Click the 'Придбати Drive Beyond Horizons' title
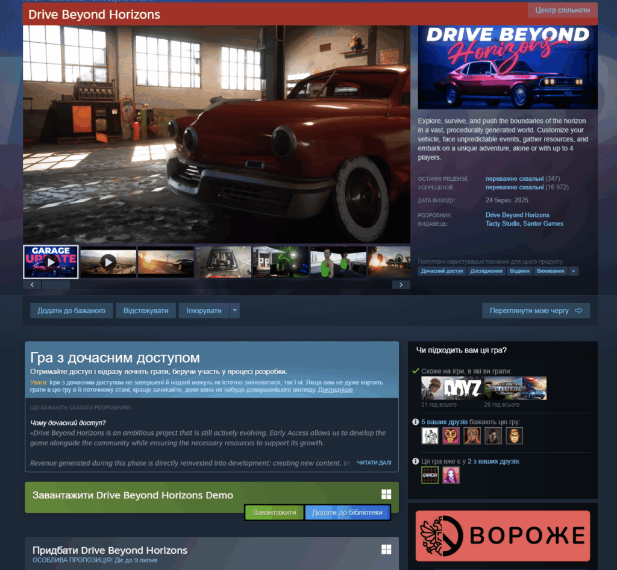This screenshot has height=570, width=617. [x=110, y=550]
